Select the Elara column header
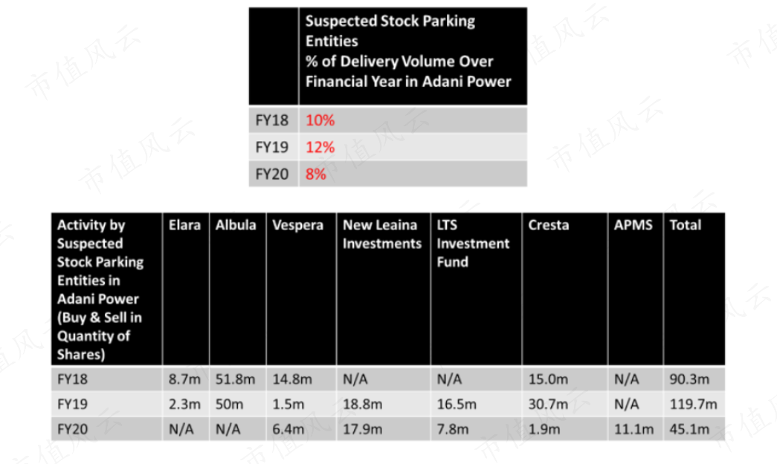This screenshot has height=464, width=777. [x=185, y=290]
